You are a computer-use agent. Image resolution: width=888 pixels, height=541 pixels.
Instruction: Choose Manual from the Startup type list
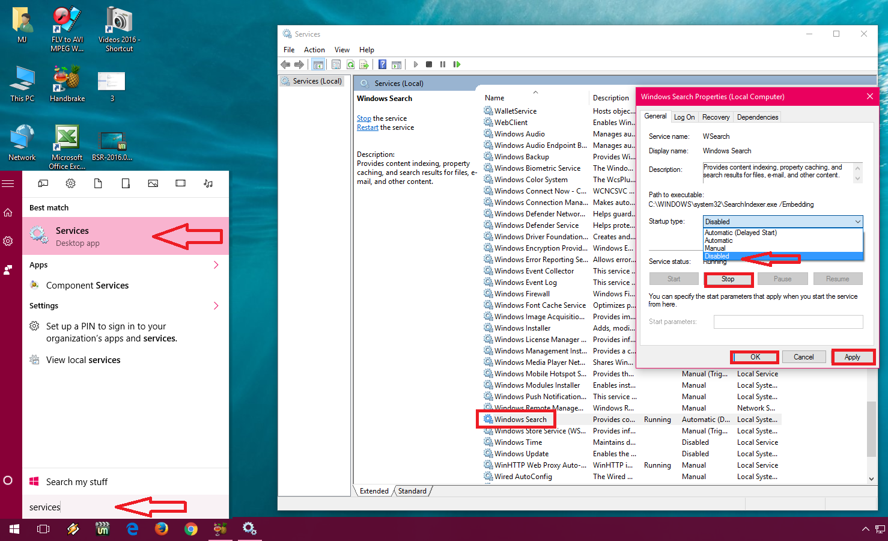[x=716, y=248]
